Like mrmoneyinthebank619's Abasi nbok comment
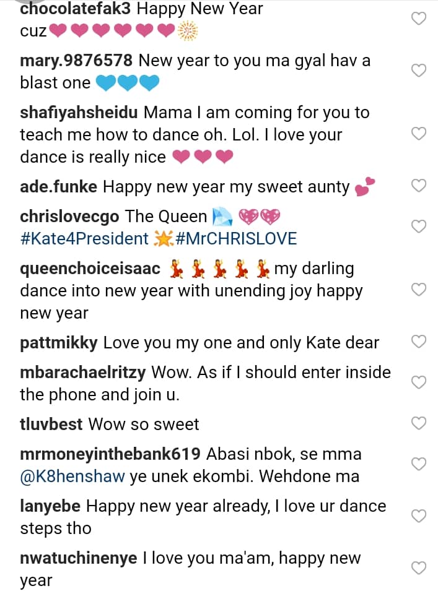 pos(419,464)
